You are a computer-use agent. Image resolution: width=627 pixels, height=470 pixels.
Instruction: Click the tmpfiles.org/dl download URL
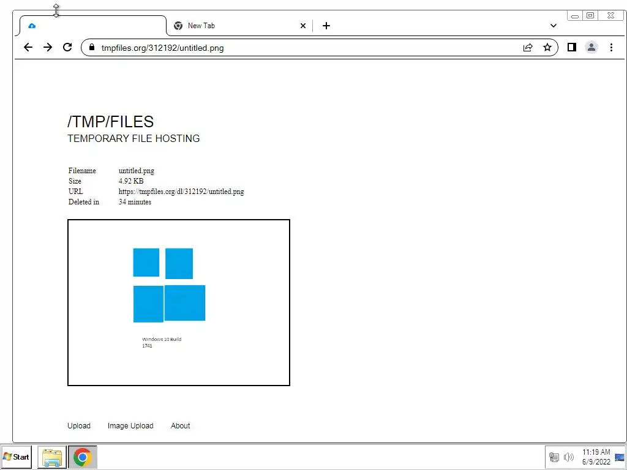click(x=181, y=192)
